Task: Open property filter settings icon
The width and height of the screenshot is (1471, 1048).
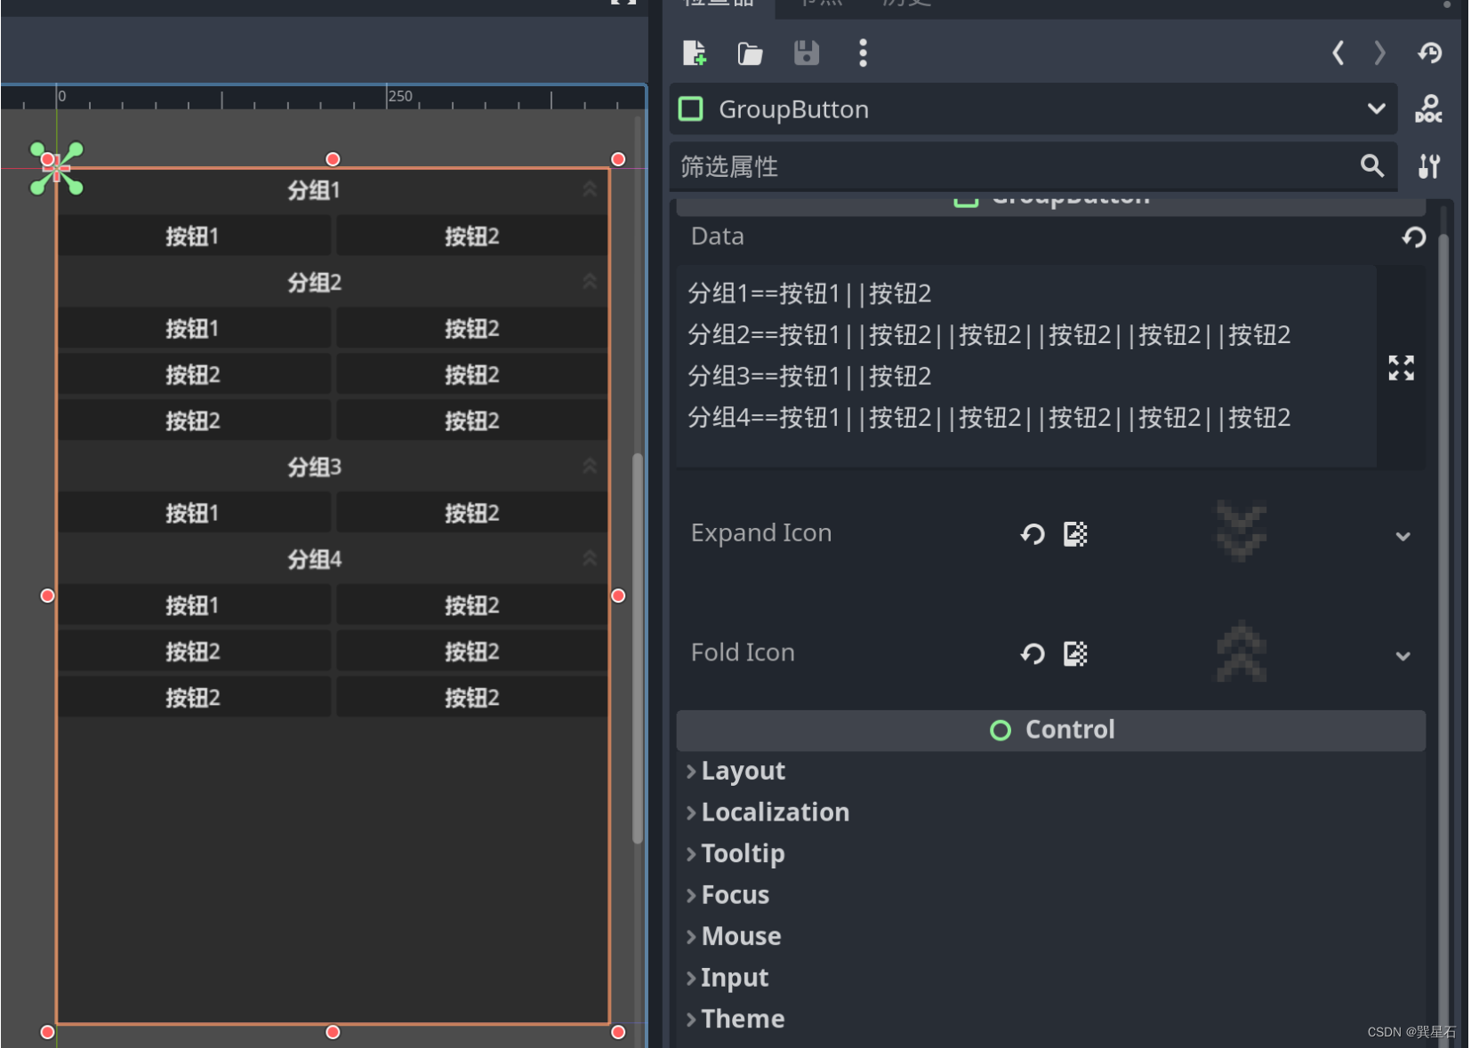Action: tap(1429, 166)
